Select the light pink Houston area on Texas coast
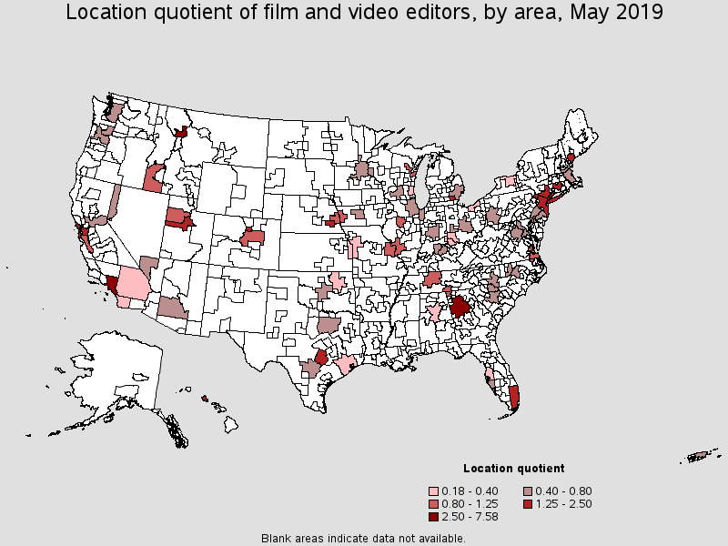Viewport: 728px width, 546px height. coord(346,366)
